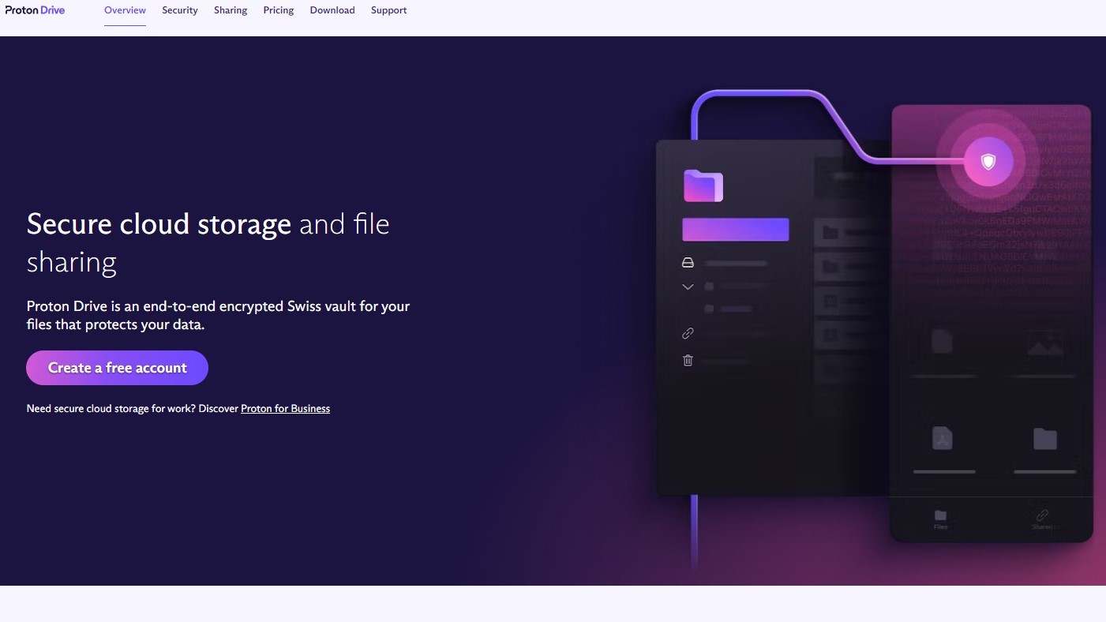Viewport: 1106px width, 622px height.
Task: Expand the chevron in the sidebar illustration
Action: [x=688, y=287]
